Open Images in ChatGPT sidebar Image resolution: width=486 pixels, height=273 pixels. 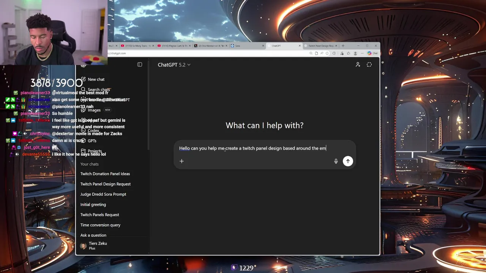point(94,110)
